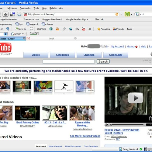Open the Ryan and the Monkey thumbnail
Screen dimensions: 152x152
(x=82, y=113)
